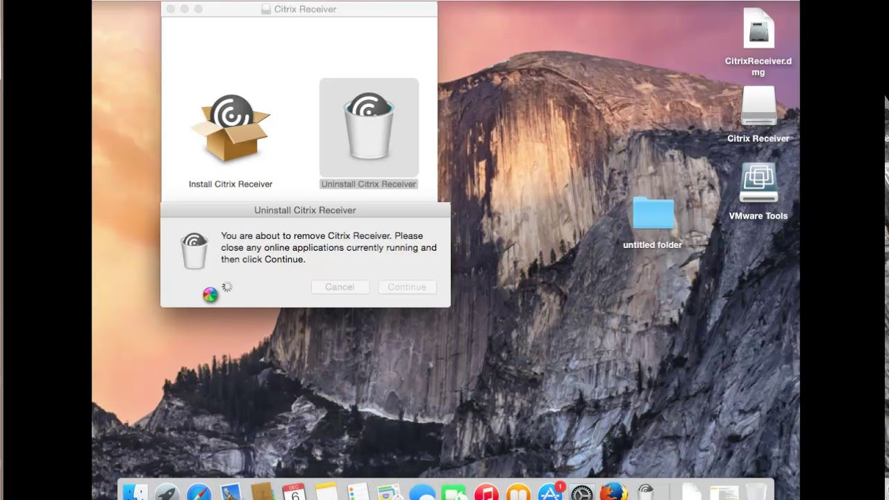Image resolution: width=889 pixels, height=500 pixels.
Task: Click the removal warning message text
Action: click(x=329, y=248)
